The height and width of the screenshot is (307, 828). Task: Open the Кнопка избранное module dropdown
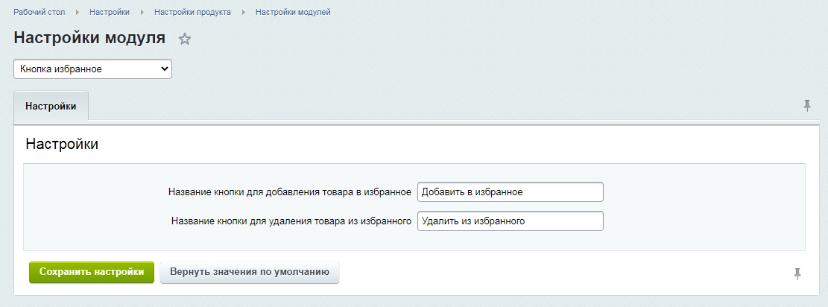pos(92,69)
